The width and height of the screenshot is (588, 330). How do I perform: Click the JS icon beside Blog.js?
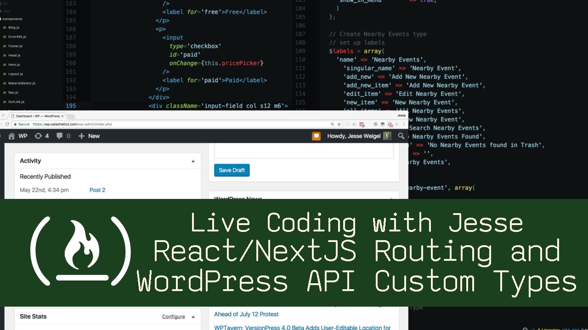(4, 27)
